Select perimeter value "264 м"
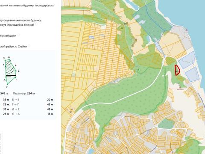Screen dimensions: 205x154 point(31,94)
